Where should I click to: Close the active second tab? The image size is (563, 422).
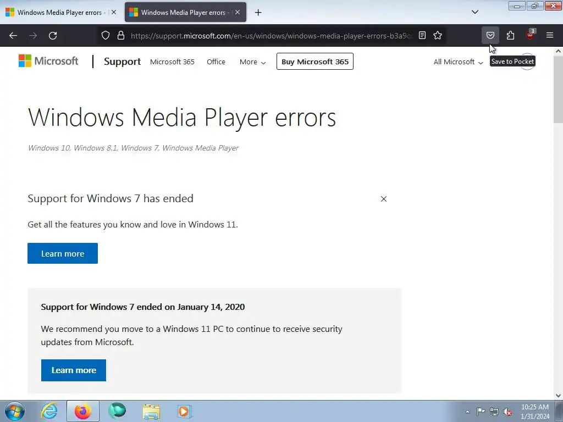pyautogui.click(x=238, y=12)
